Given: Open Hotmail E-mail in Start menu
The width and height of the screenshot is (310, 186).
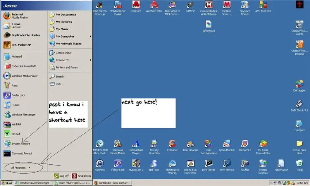Looking at the screenshot, I should click(x=24, y=26).
